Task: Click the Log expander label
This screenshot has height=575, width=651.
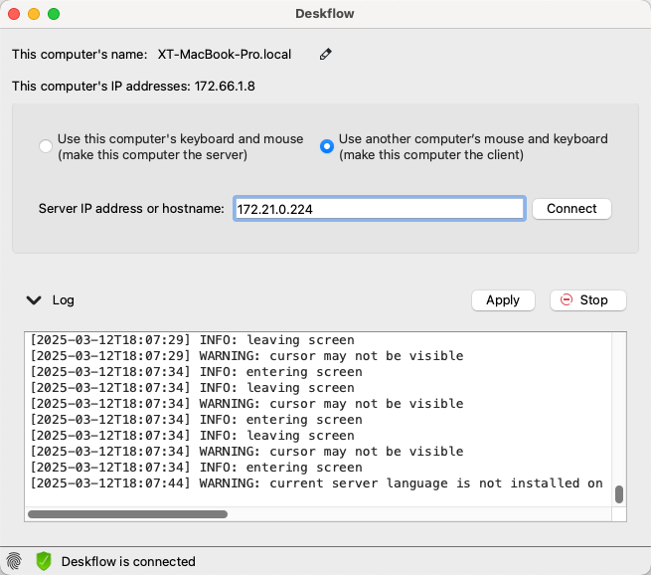Action: click(x=63, y=300)
